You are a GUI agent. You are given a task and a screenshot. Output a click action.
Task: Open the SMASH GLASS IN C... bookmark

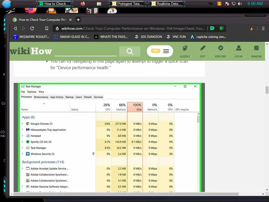pos(72,37)
